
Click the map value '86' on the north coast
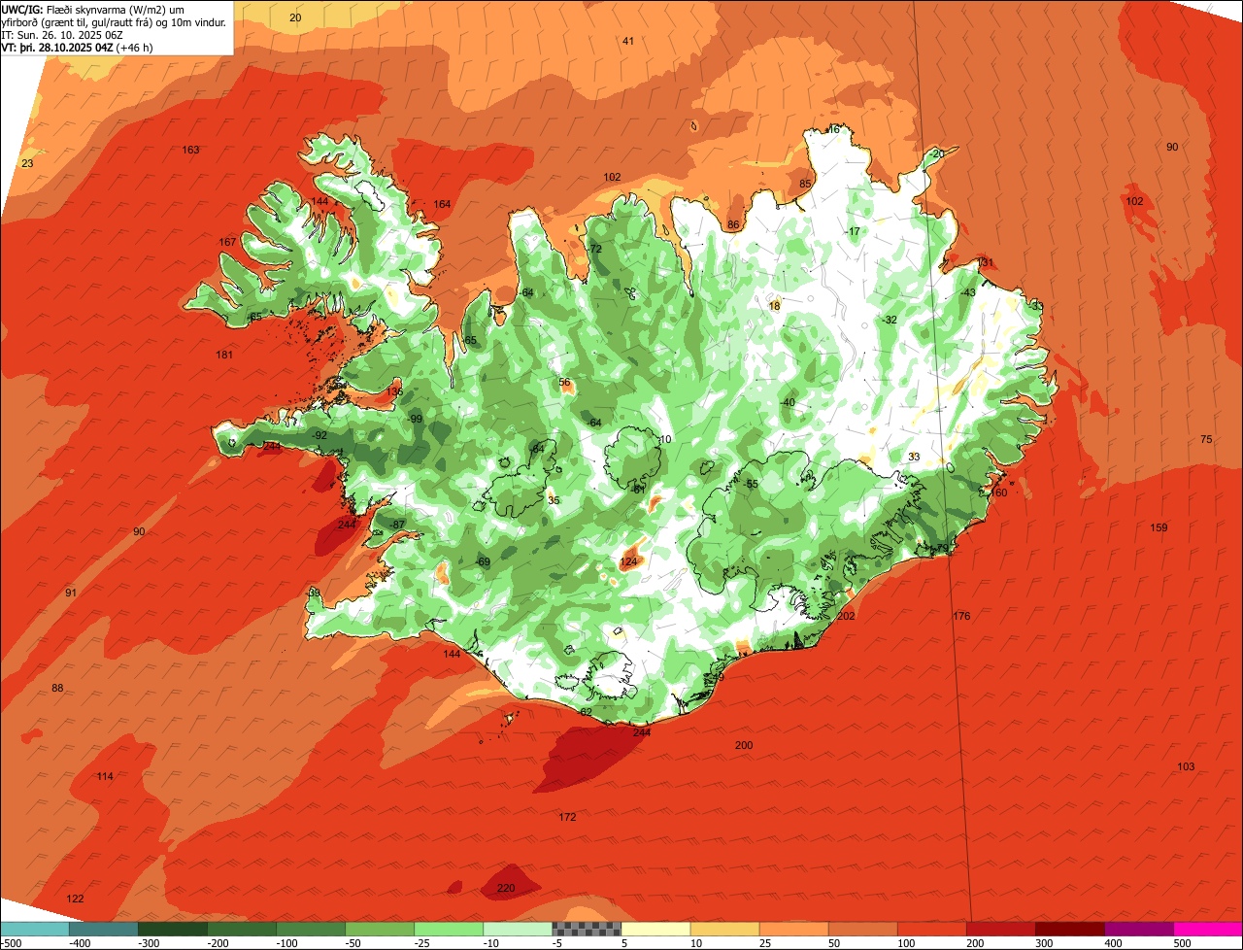point(733,225)
